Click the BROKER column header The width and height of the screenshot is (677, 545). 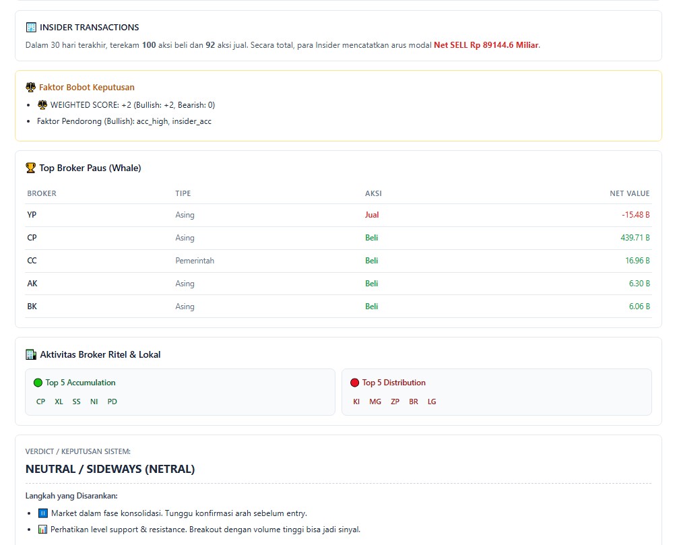click(42, 193)
